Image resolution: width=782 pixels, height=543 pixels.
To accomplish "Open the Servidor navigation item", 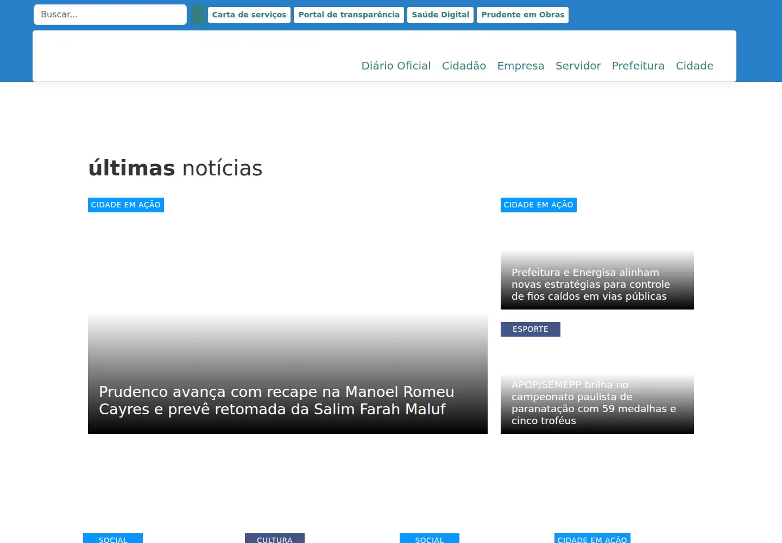I will (578, 66).
